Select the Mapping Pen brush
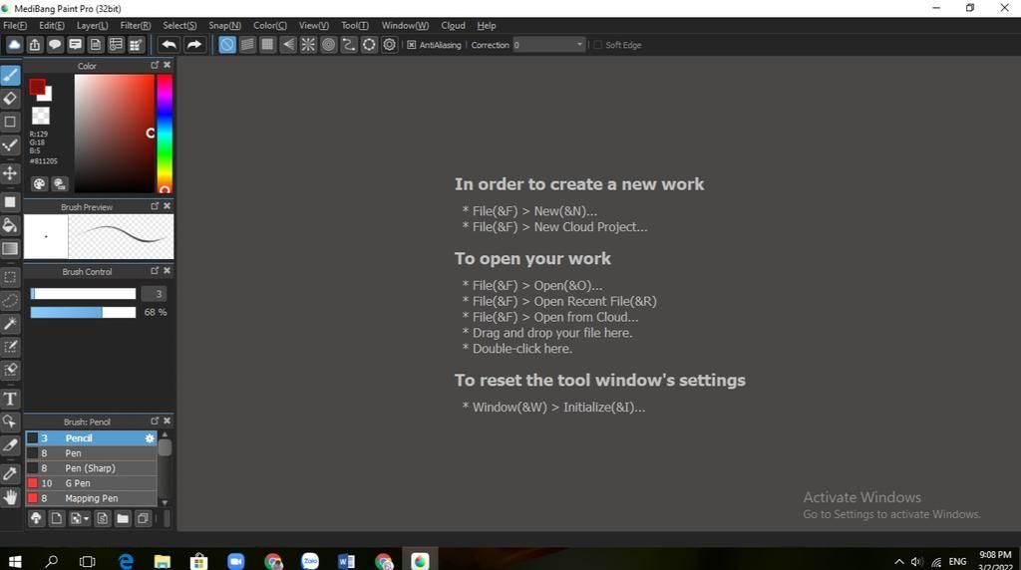1021x570 pixels. coord(91,498)
